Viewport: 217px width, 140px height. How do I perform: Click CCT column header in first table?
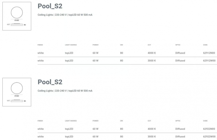click(x=149, y=45)
